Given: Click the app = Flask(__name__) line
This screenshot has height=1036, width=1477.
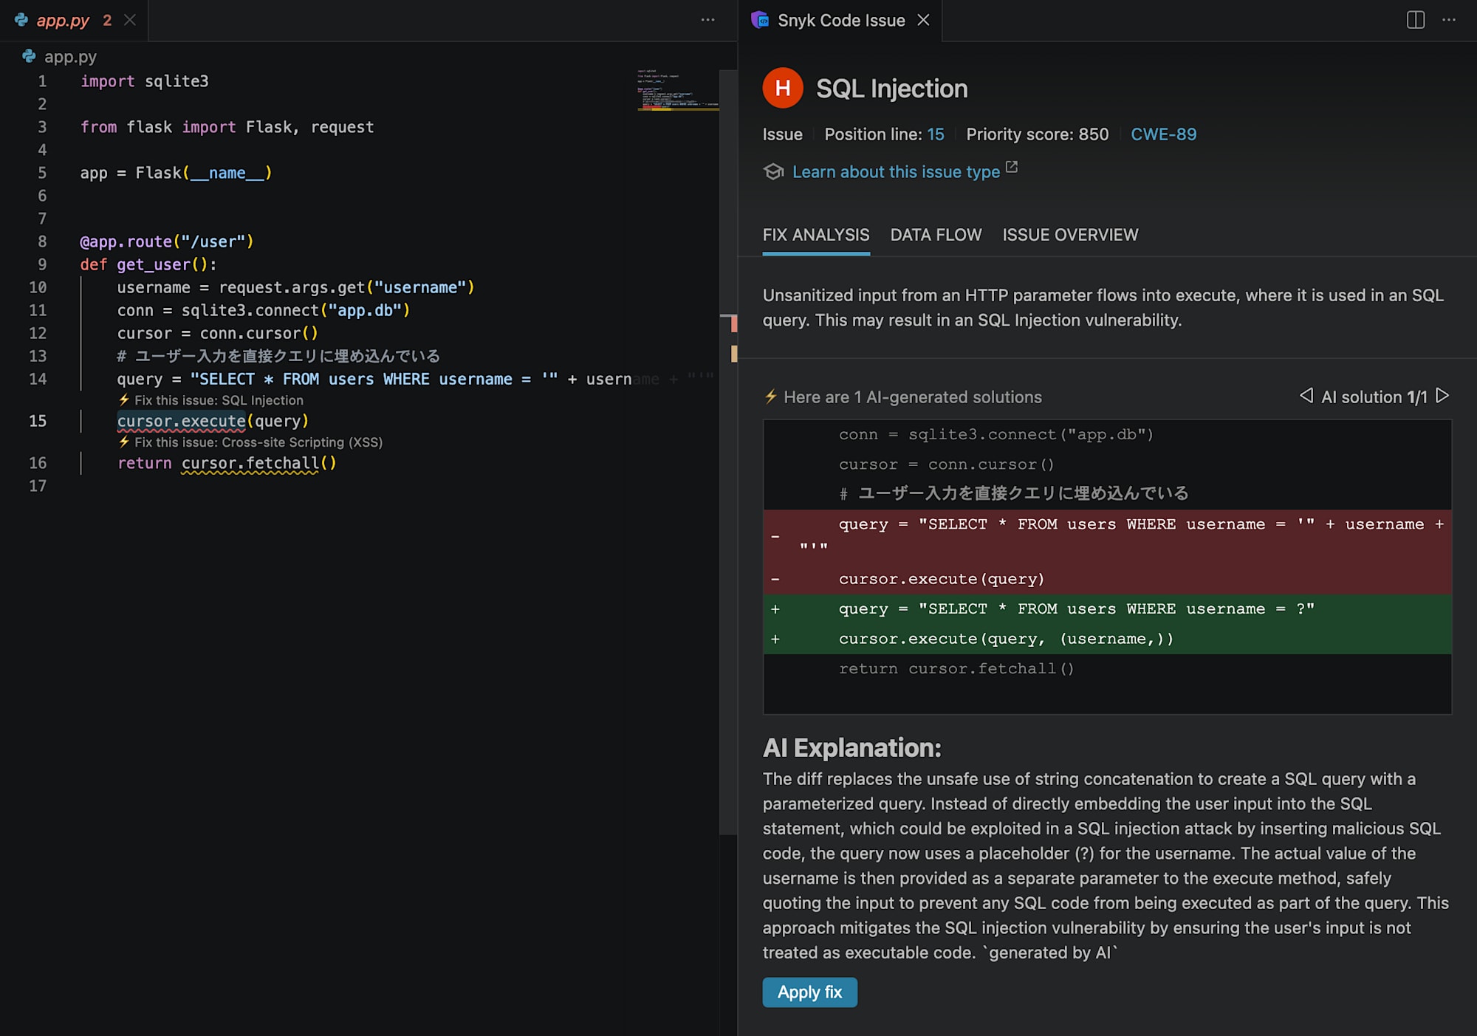Looking at the screenshot, I should (x=176, y=173).
